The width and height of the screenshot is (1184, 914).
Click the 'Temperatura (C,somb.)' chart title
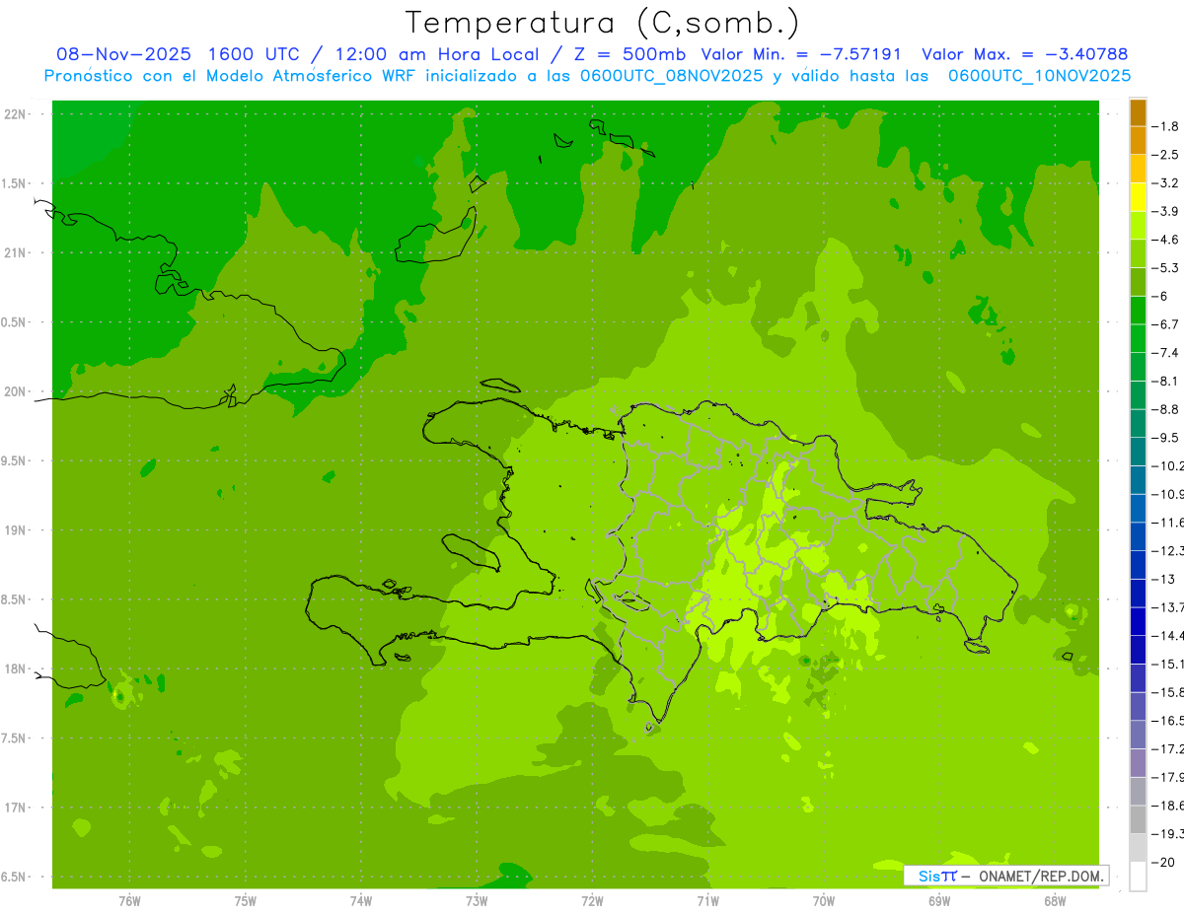coord(604,23)
